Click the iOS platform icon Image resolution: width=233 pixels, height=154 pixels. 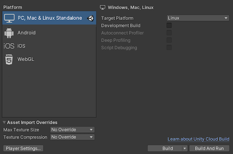pyautogui.click(x=9, y=46)
